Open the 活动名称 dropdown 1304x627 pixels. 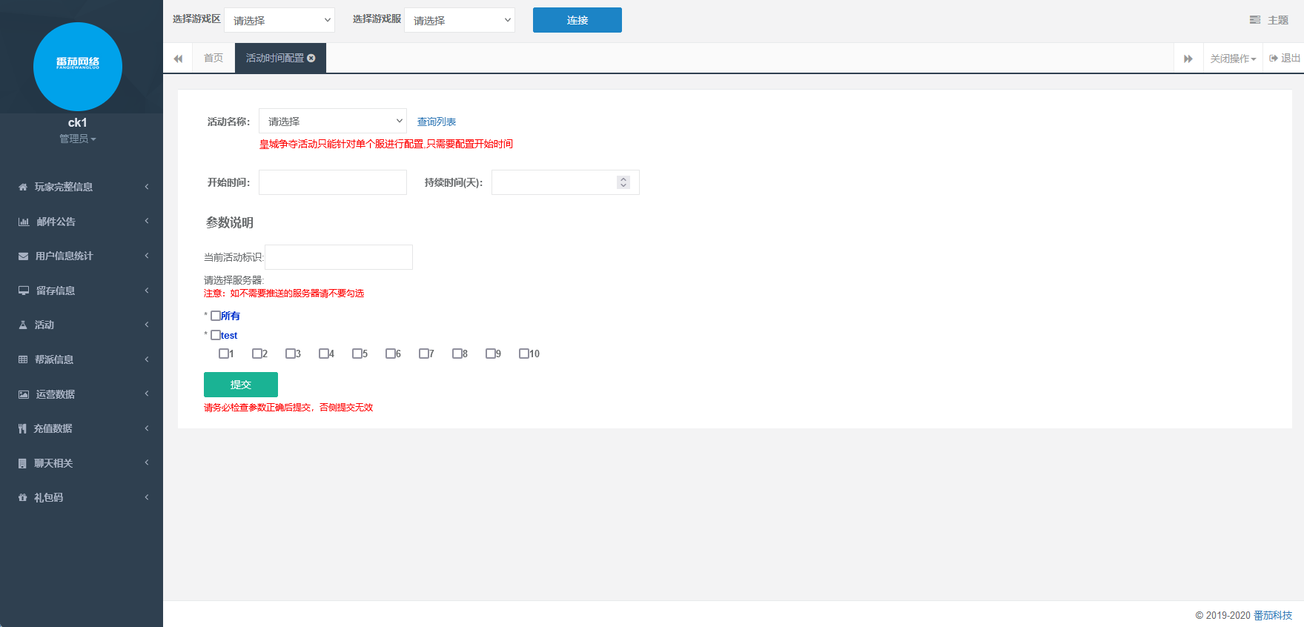(333, 121)
